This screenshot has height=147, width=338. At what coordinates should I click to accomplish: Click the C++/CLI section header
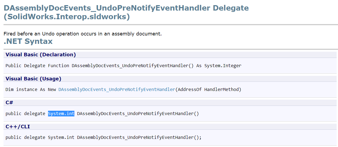pyautogui.click(x=18, y=126)
